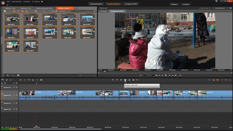Click the storyboard grid icon in timeline toolbar
The image size is (233, 131).
(41, 80)
